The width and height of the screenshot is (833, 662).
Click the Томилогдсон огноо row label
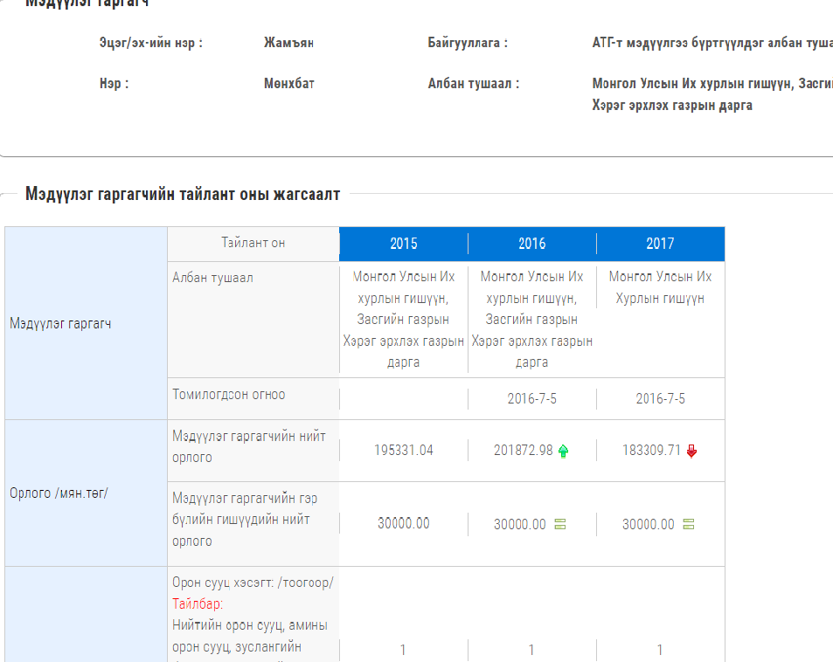(x=228, y=395)
